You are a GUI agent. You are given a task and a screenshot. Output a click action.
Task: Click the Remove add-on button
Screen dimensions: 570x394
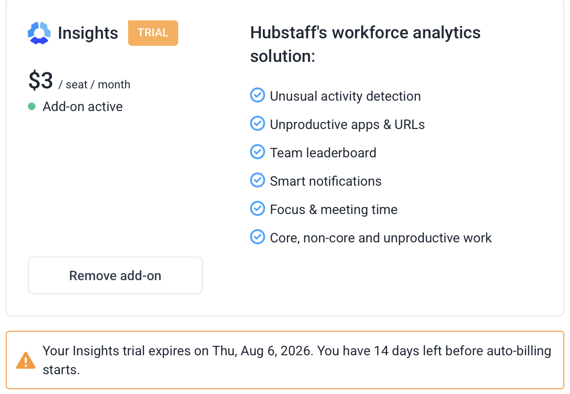(115, 275)
